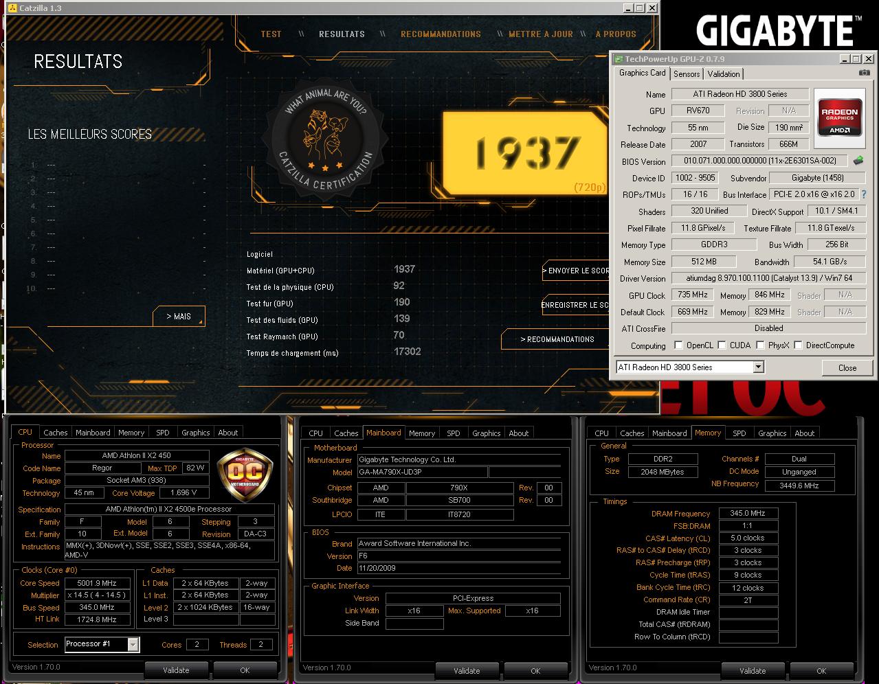Click OK in the CPU tab window
Image resolution: width=879 pixels, height=684 pixels.
pos(245,670)
